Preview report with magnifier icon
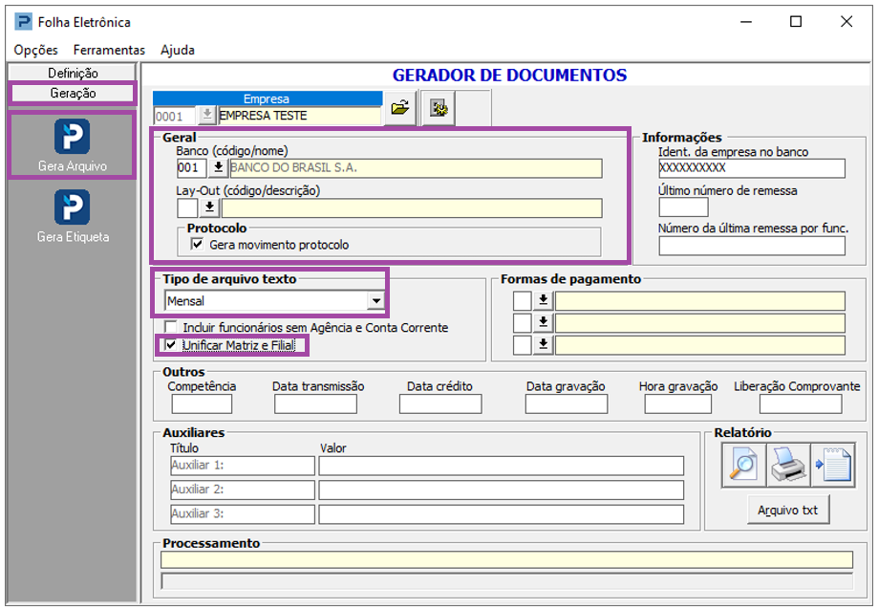Image resolution: width=878 pixels, height=610 pixels. [x=744, y=466]
